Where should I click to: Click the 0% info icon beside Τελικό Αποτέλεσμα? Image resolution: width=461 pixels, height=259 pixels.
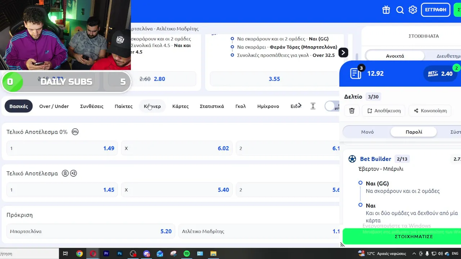75,132
